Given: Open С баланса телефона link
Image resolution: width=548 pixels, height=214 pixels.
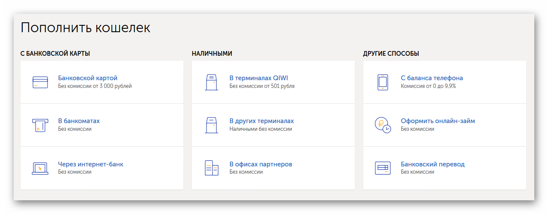Looking at the screenshot, I should click(x=432, y=78).
